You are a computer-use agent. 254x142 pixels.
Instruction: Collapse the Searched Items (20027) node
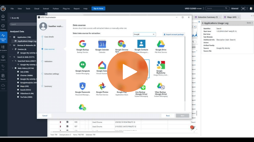click(13, 61)
